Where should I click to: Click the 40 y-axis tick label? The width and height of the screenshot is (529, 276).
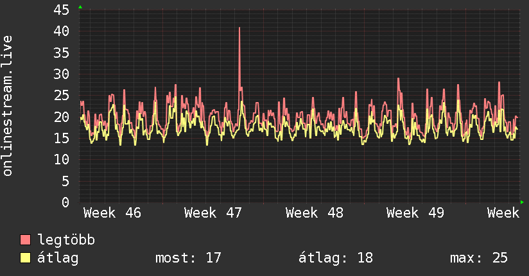61,31
